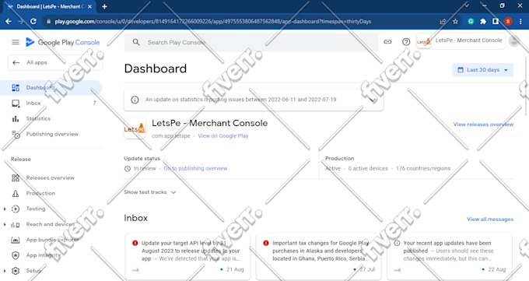Screen dimensions: 529x281
Task: Open the hamburger navigation menu
Action: coord(16,42)
